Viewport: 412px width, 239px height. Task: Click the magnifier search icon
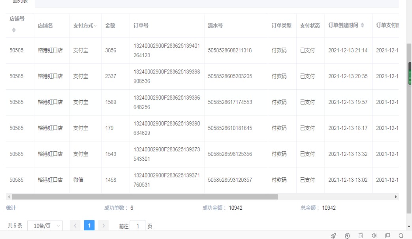click(x=401, y=236)
